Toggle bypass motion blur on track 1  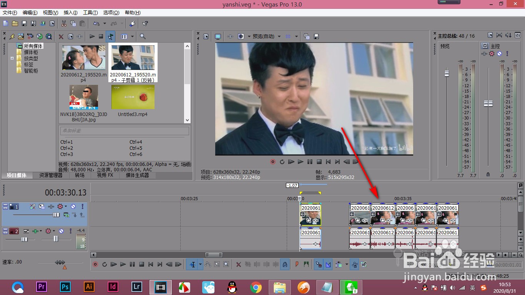coord(32,206)
